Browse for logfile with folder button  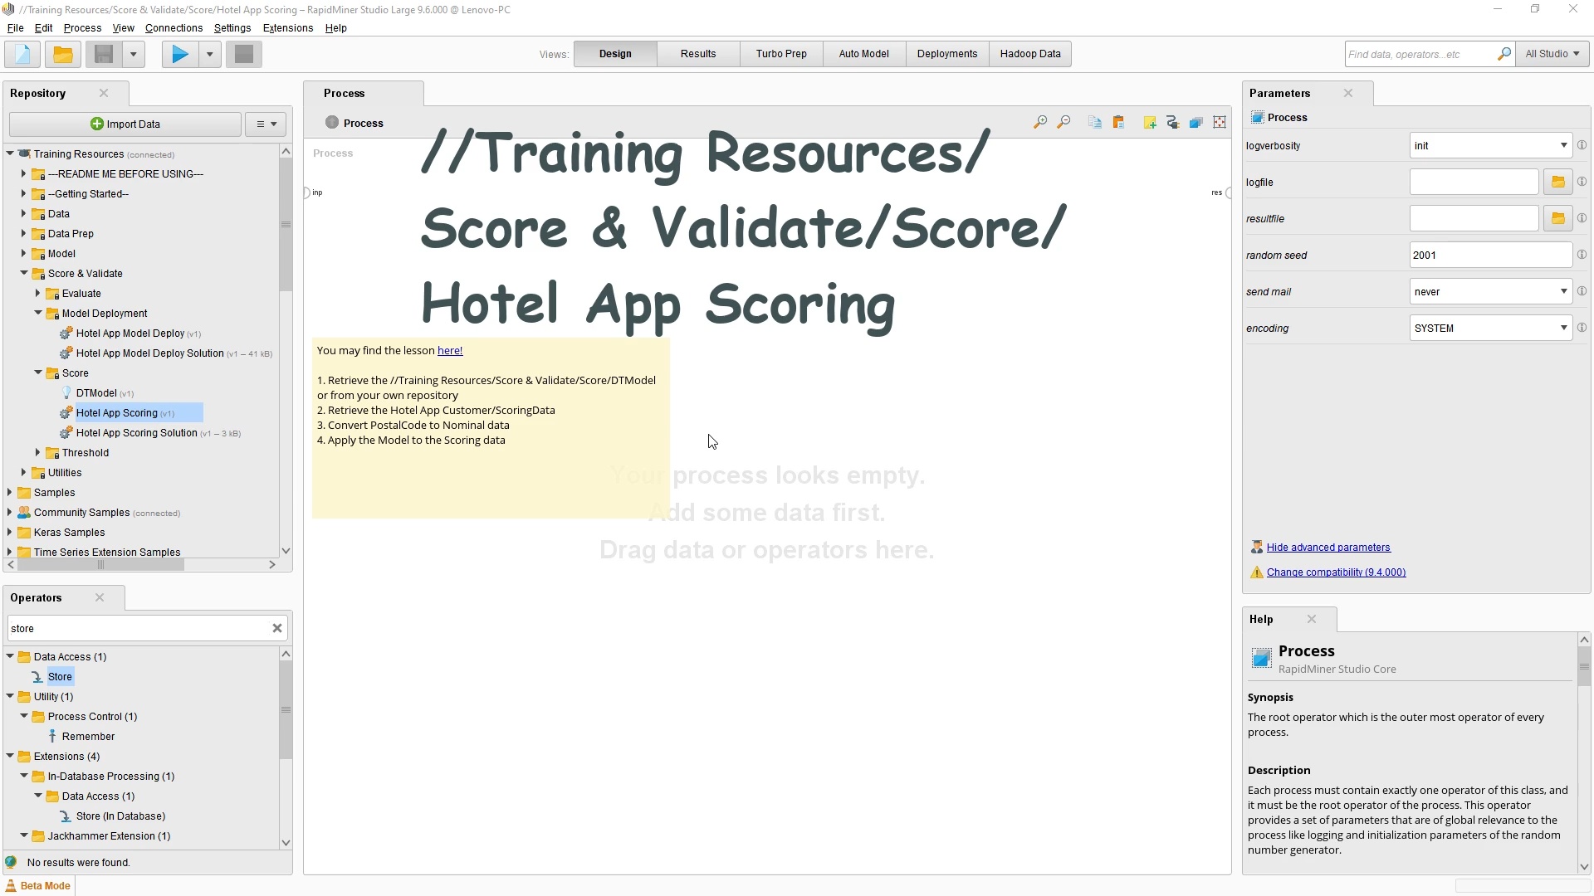click(x=1557, y=182)
